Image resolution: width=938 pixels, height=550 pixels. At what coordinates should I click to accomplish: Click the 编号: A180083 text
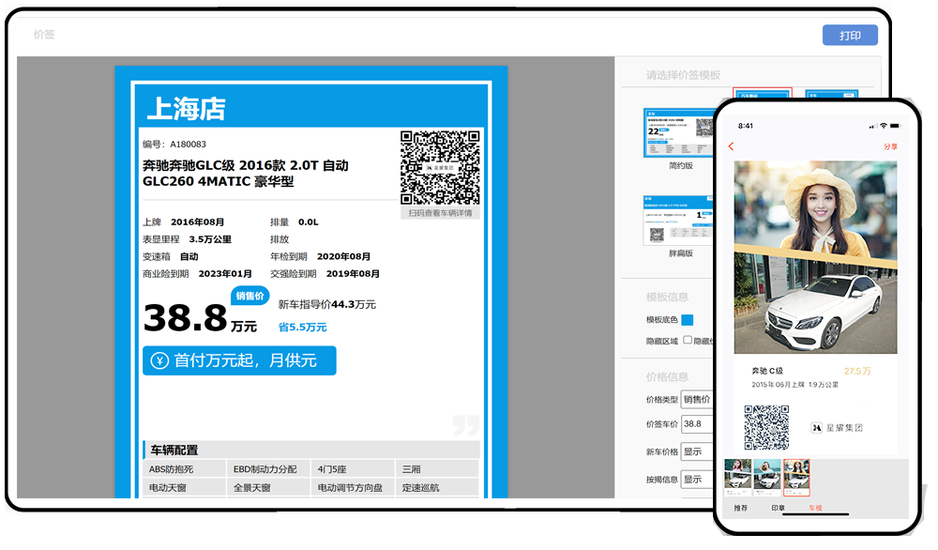point(174,145)
